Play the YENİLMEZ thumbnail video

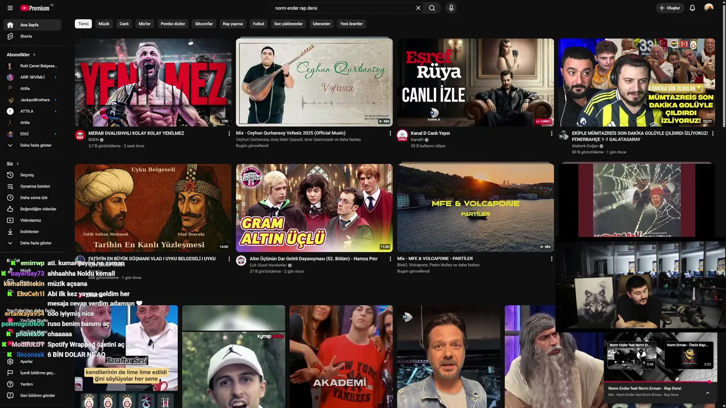tap(153, 82)
